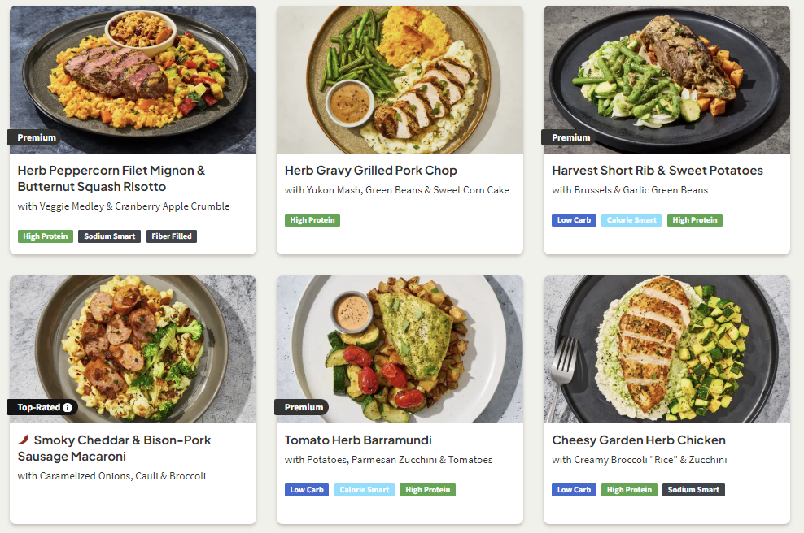Select the Tomato Herb Barramundi title
Image resolution: width=804 pixels, height=533 pixels.
[358, 440]
